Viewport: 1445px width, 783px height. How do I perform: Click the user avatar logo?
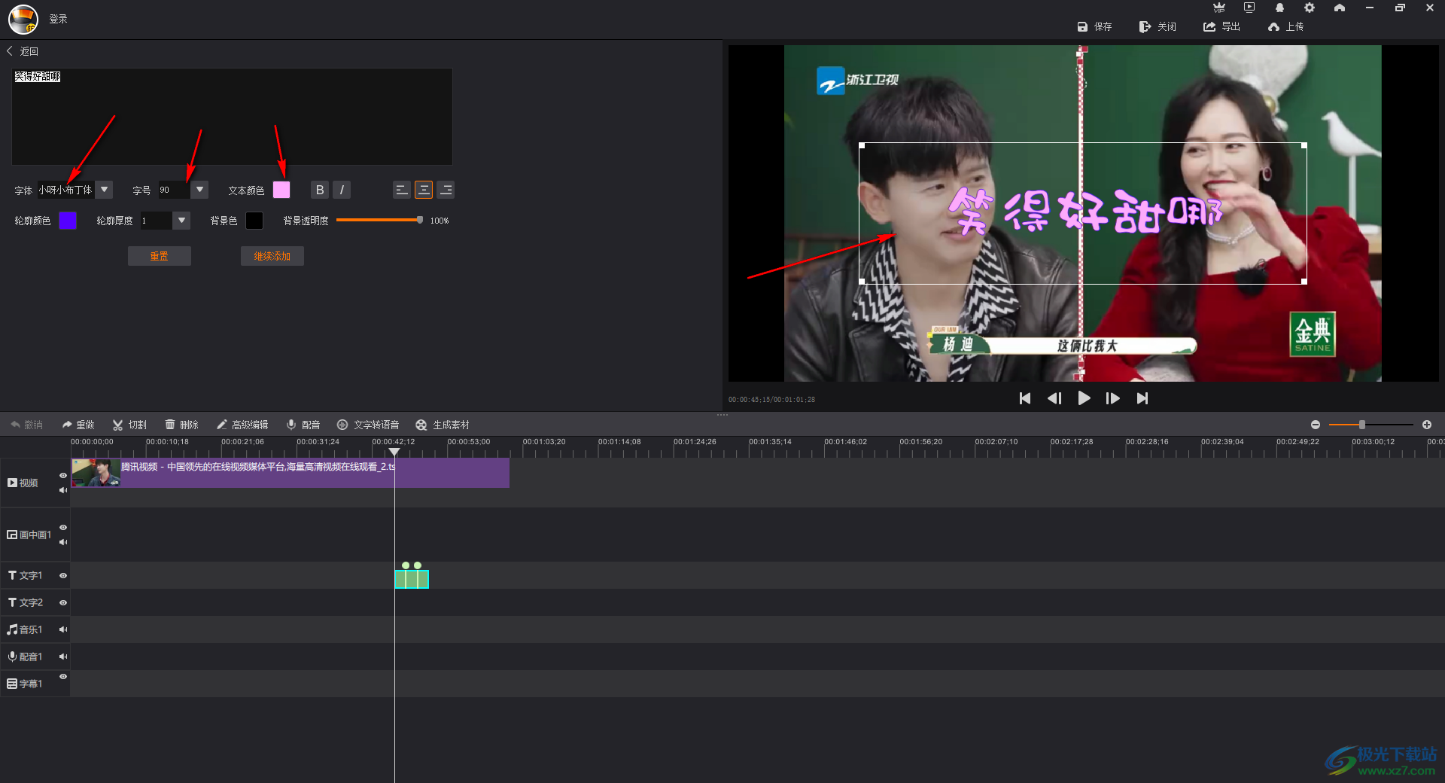coord(23,19)
